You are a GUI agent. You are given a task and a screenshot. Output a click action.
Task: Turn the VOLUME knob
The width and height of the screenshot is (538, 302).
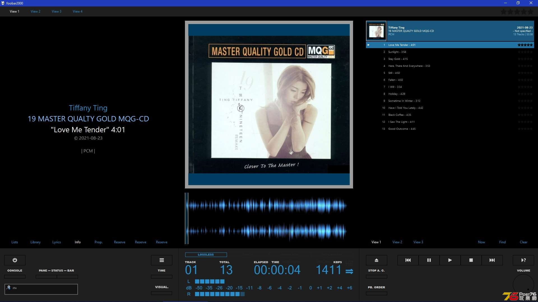523,285
